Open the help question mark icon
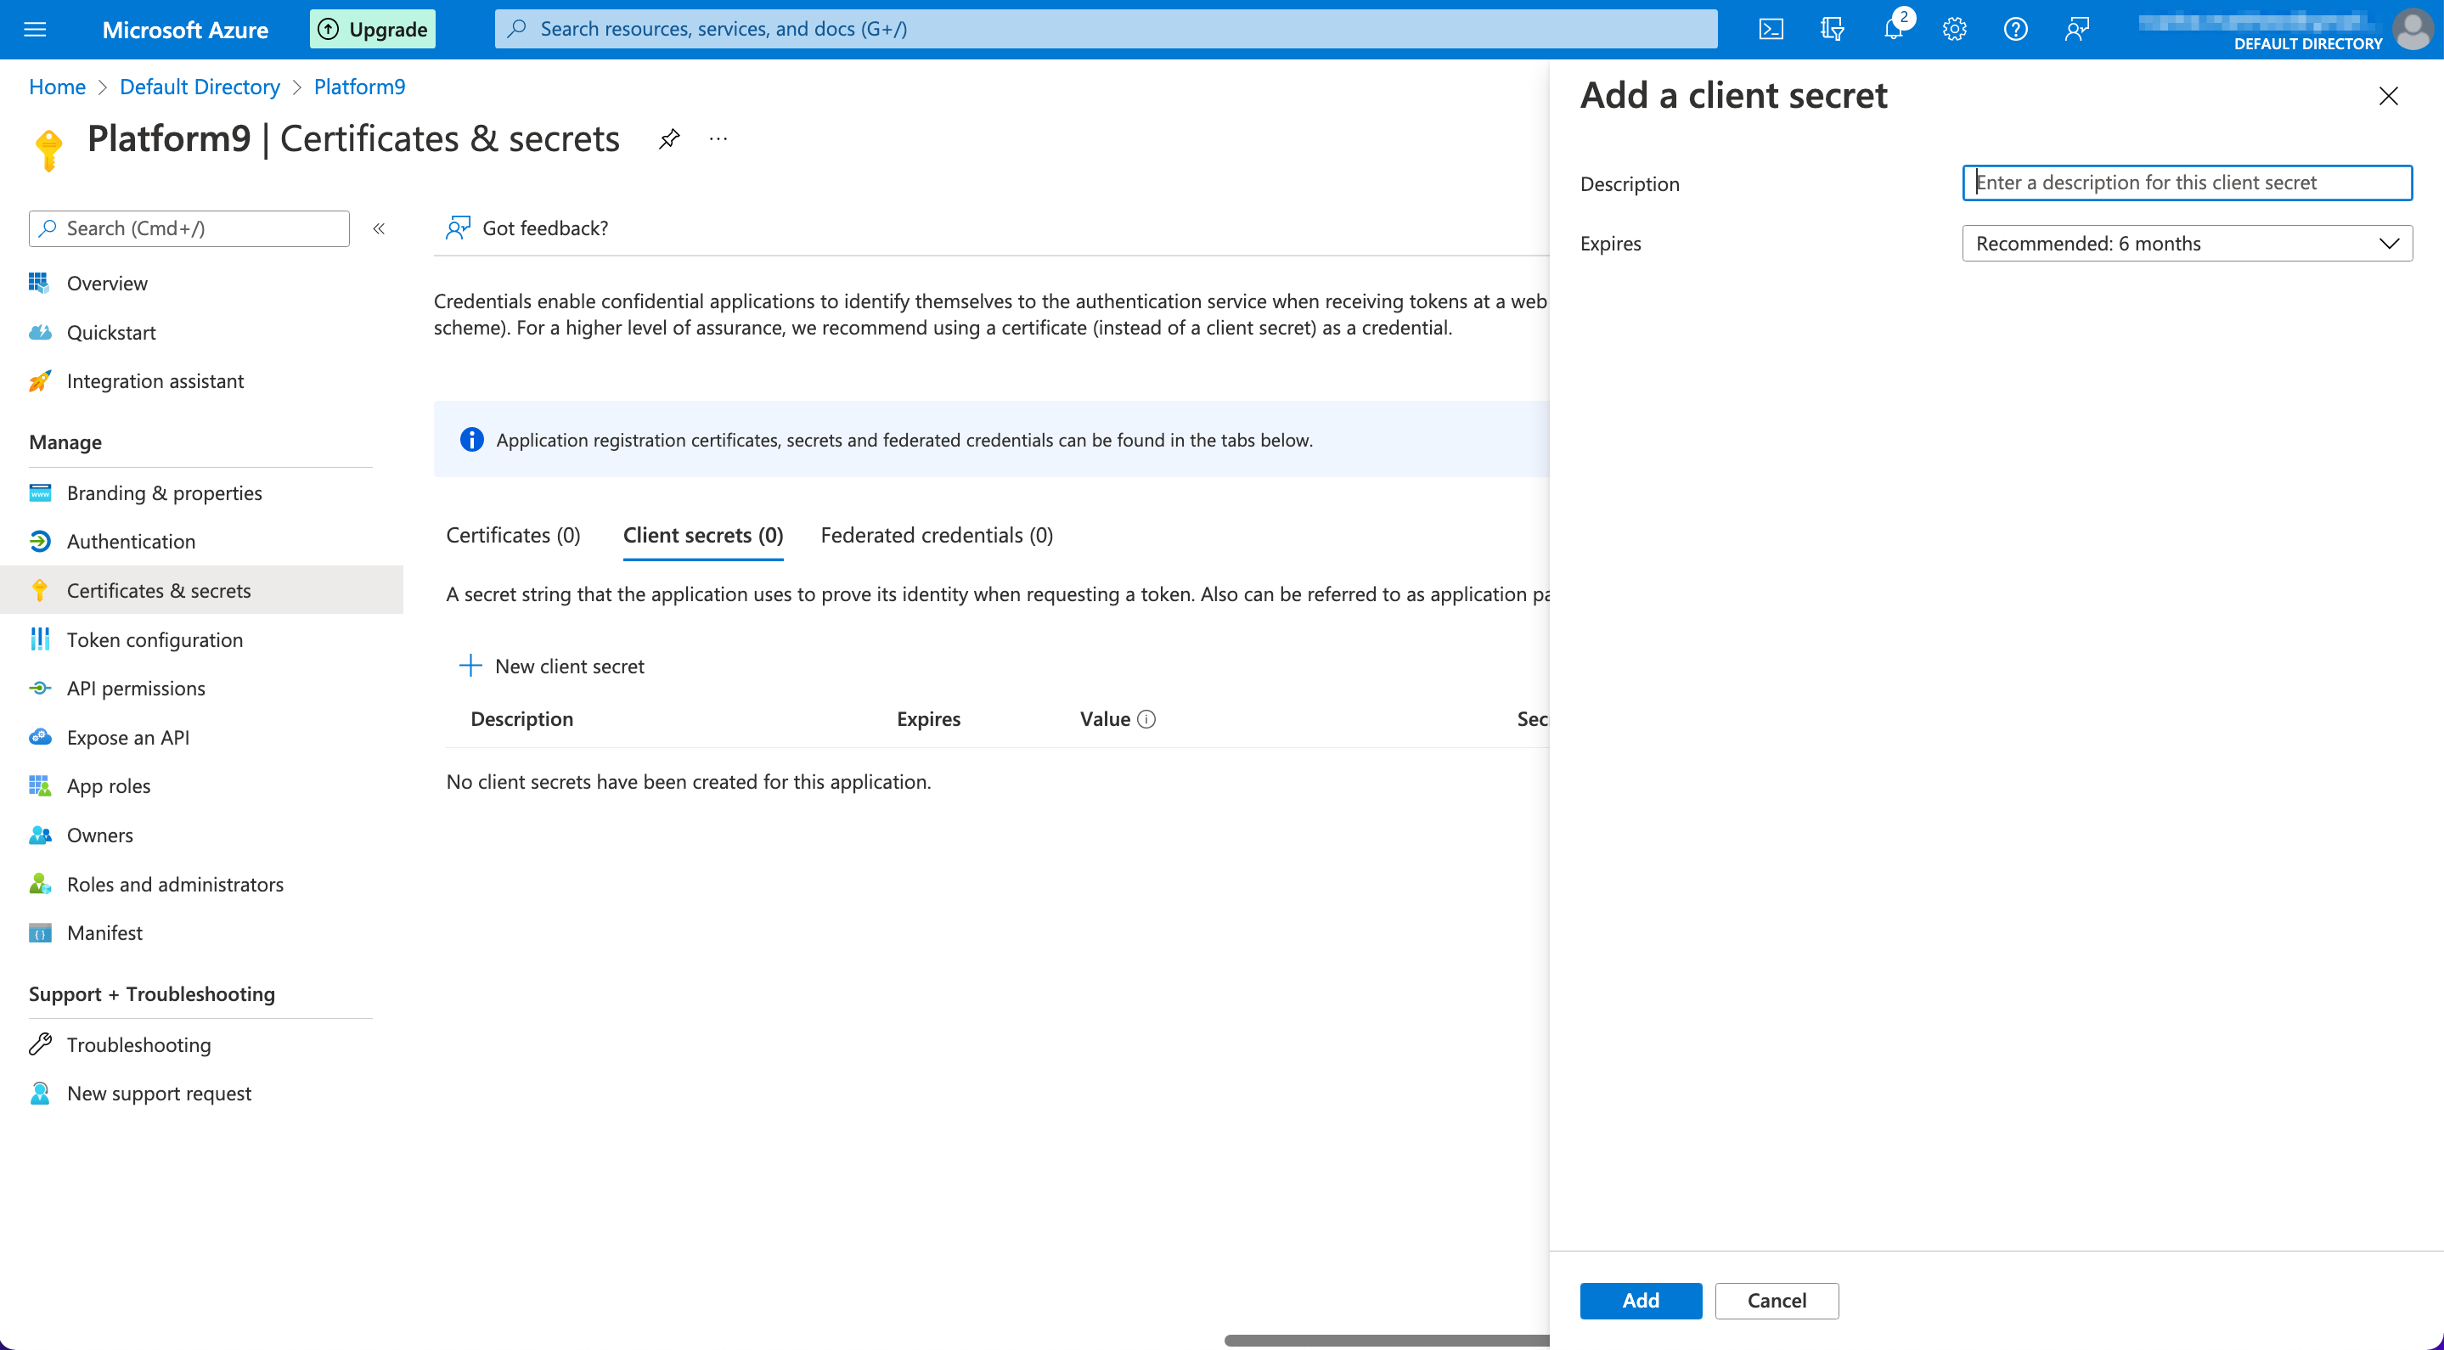The image size is (2444, 1350). click(2015, 30)
